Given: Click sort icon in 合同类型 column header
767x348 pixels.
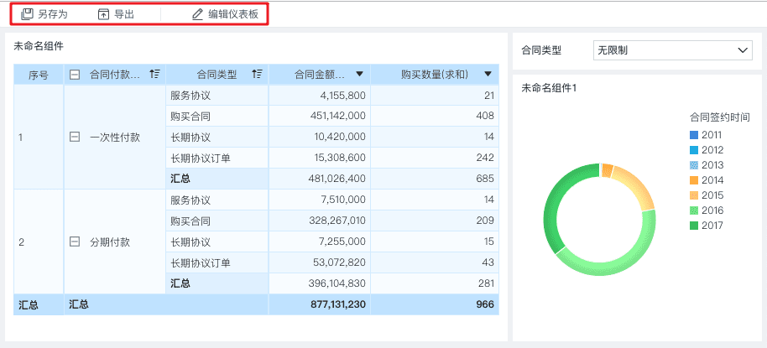Looking at the screenshot, I should (x=258, y=75).
